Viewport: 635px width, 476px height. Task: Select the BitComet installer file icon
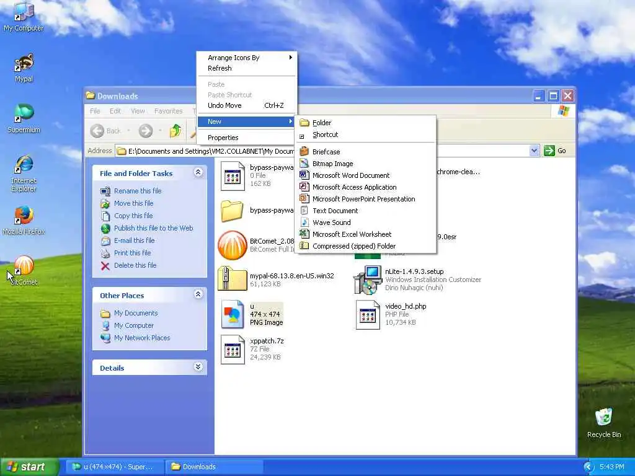point(233,245)
